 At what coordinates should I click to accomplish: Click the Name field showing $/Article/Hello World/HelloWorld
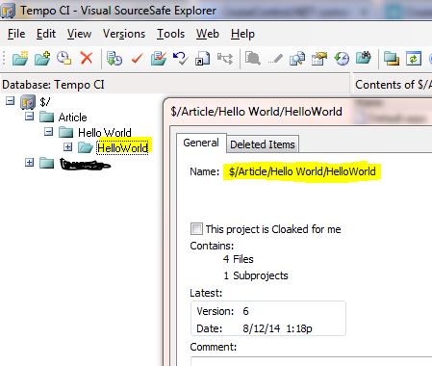[302, 171]
